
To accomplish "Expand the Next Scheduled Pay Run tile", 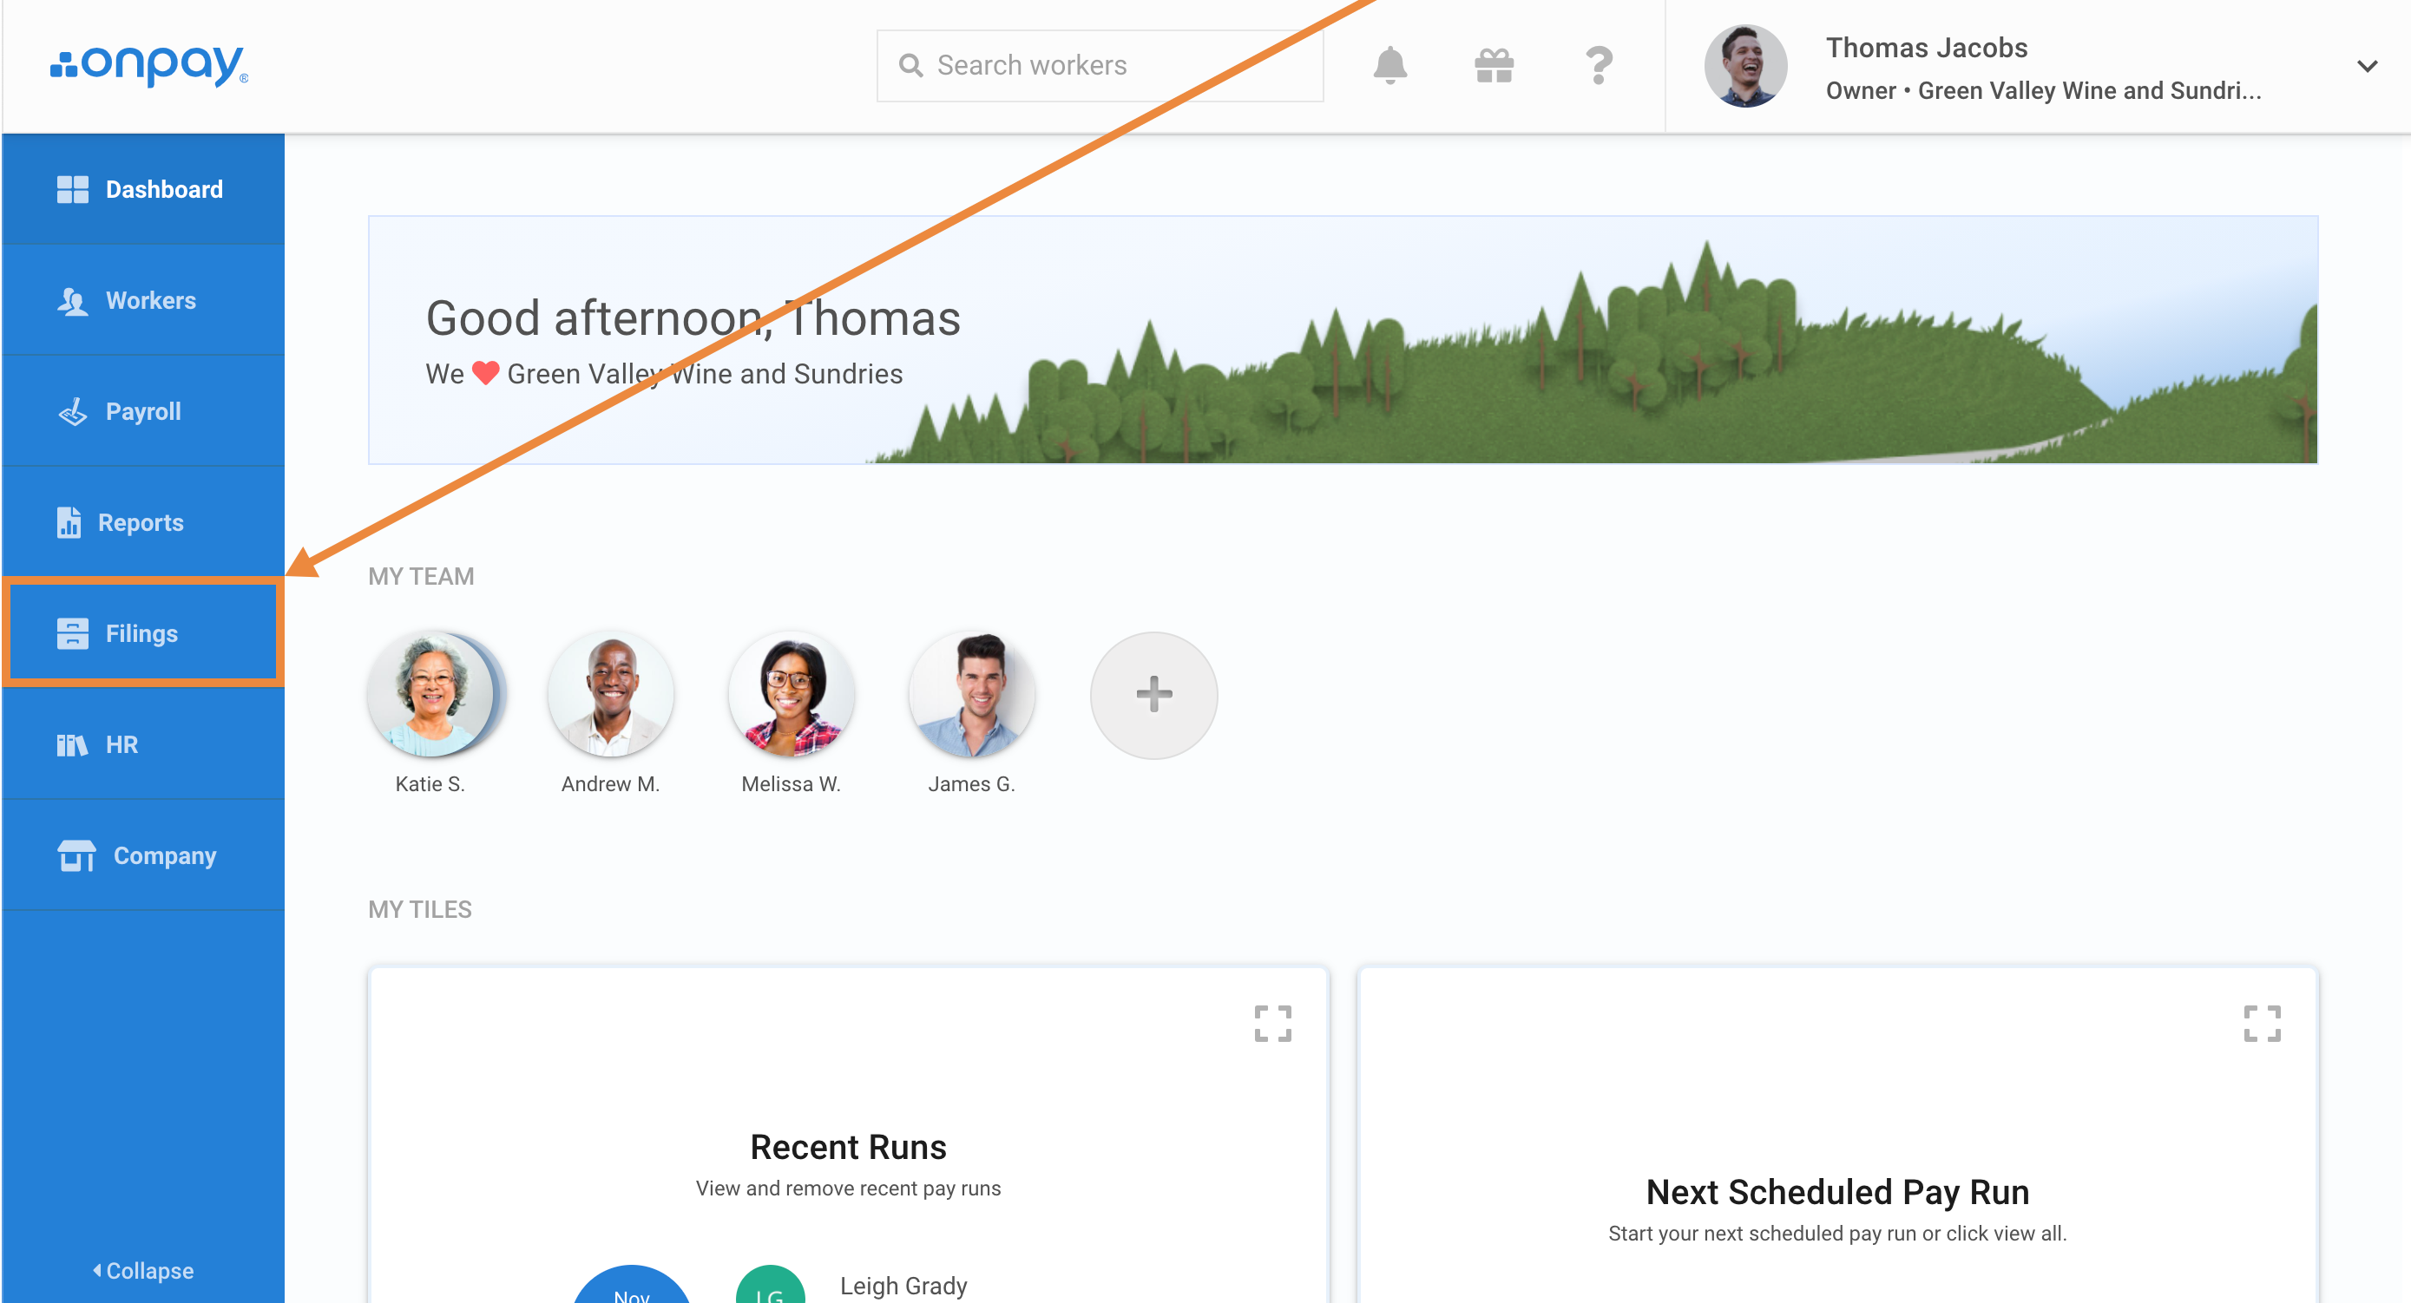I will point(2261,1024).
